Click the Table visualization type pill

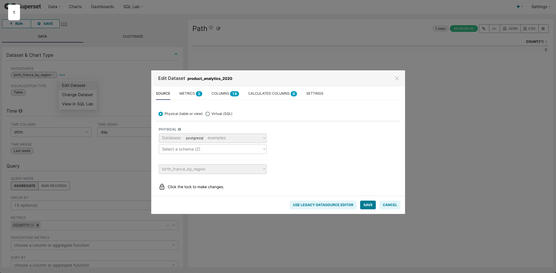(18, 92)
